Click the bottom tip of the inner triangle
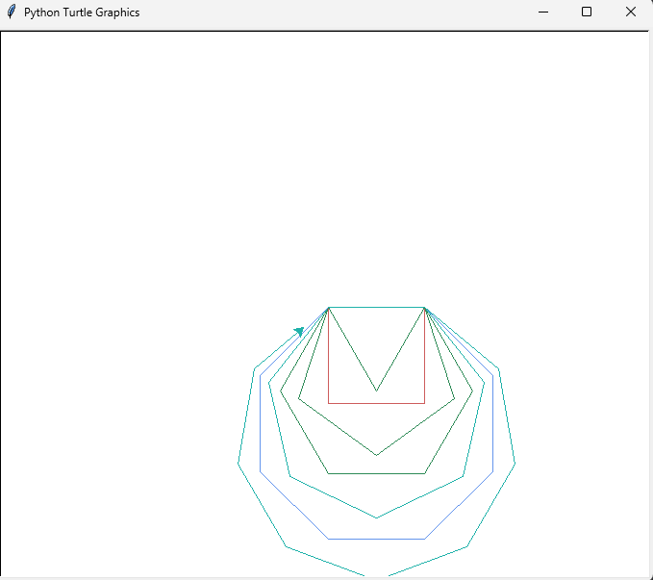Screen dimensions: 653x580 [376, 391]
